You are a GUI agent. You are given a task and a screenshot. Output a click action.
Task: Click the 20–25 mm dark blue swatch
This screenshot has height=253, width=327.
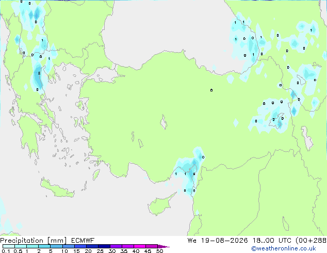(92, 246)
